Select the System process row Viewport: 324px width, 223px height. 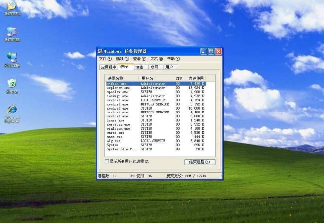(x=156, y=145)
